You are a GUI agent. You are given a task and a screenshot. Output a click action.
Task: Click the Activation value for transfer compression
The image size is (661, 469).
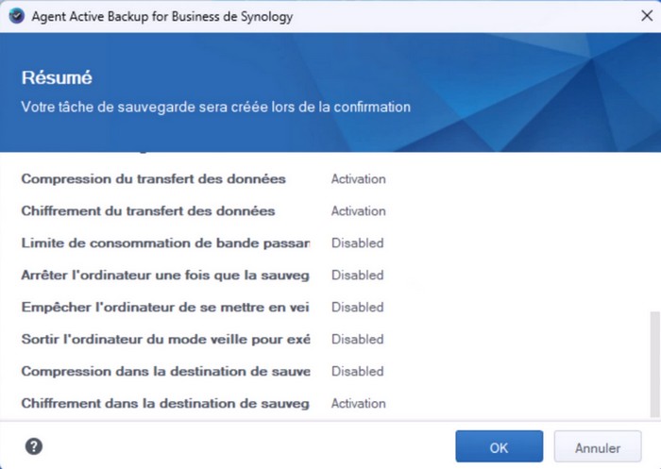358,179
